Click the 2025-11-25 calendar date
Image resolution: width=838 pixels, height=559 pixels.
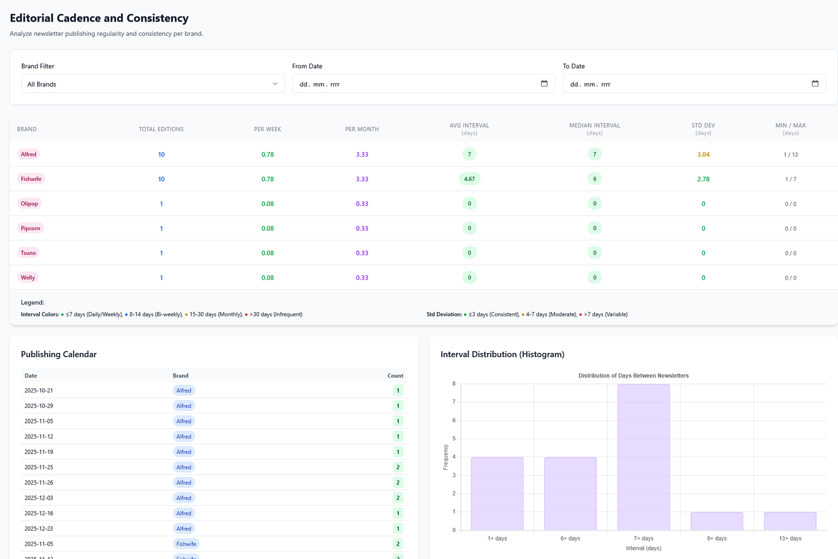39,467
